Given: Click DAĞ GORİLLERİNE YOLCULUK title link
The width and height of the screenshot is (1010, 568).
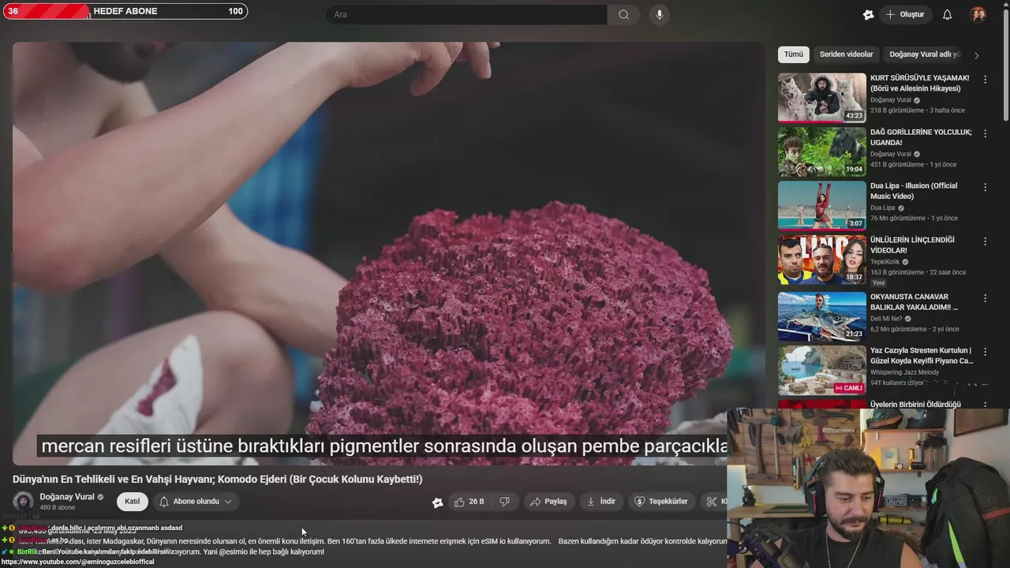Looking at the screenshot, I should point(921,137).
